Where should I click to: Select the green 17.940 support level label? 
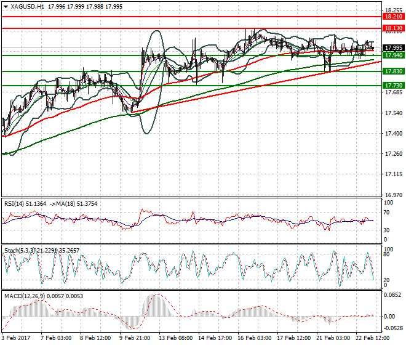[393, 55]
